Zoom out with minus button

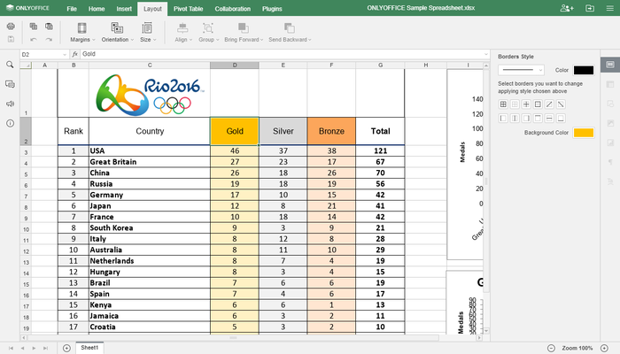[x=551, y=348]
